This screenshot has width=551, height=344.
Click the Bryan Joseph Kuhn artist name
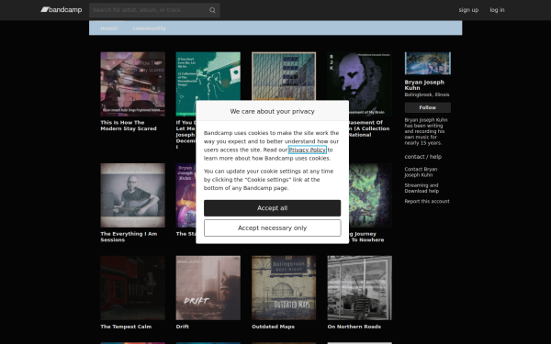pyautogui.click(x=424, y=85)
